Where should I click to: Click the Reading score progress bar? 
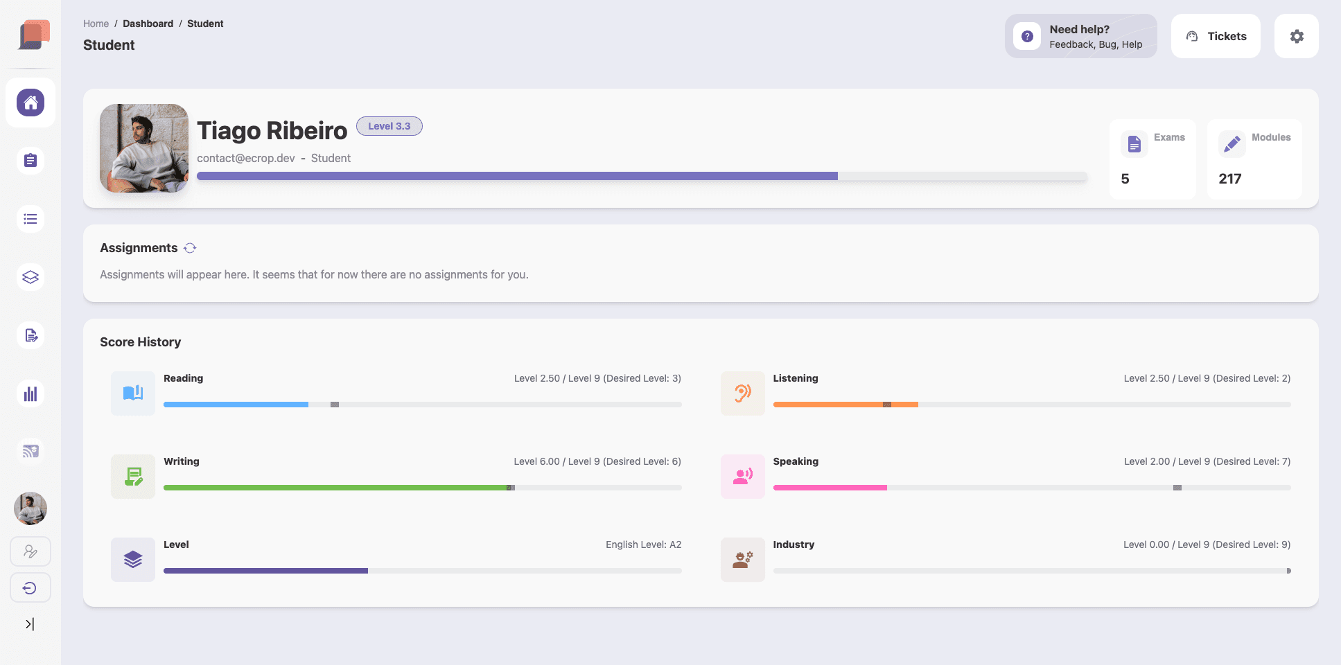[x=422, y=405]
